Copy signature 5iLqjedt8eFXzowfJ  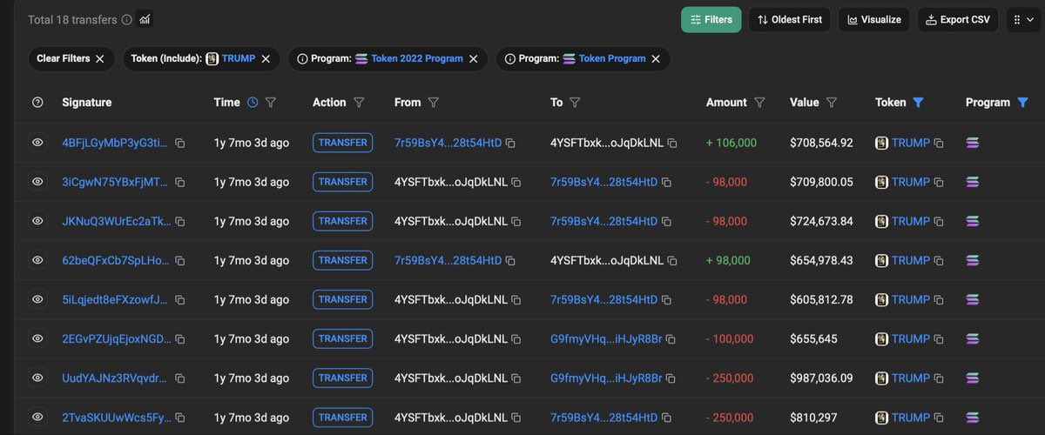click(180, 299)
